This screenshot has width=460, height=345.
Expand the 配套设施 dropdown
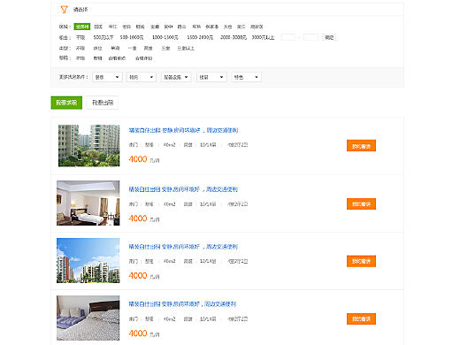176,77
